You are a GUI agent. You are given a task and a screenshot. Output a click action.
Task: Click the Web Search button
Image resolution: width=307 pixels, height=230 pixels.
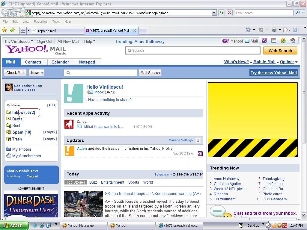pyautogui.click(x=280, y=51)
